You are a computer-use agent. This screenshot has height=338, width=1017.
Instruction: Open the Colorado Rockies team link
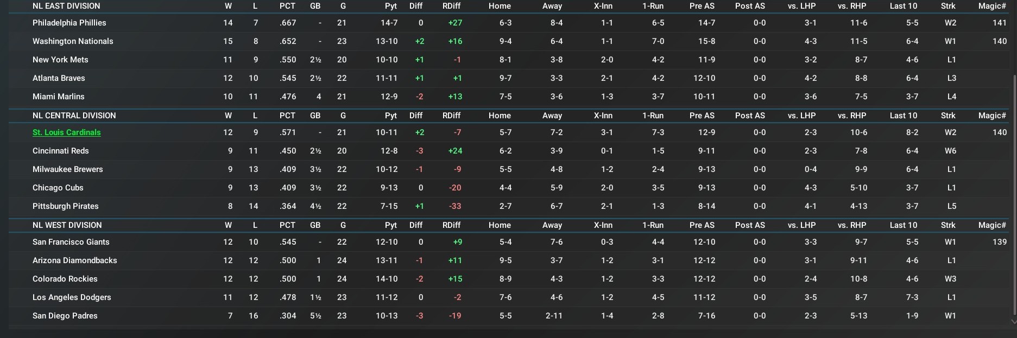tap(65, 279)
